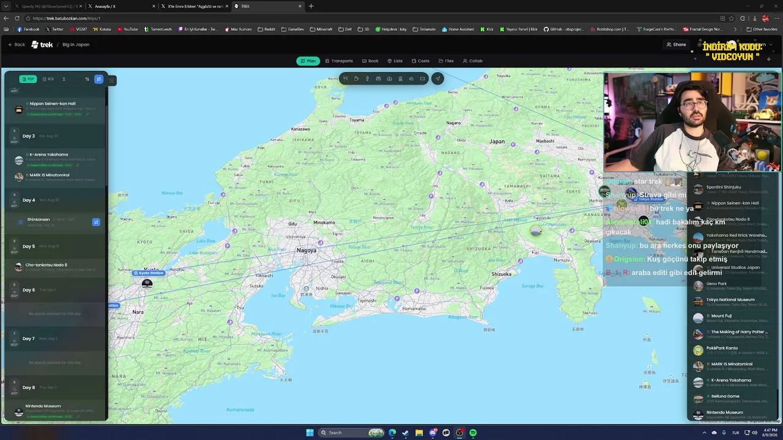Go back with the Back link
783x440 pixels.
click(17, 45)
